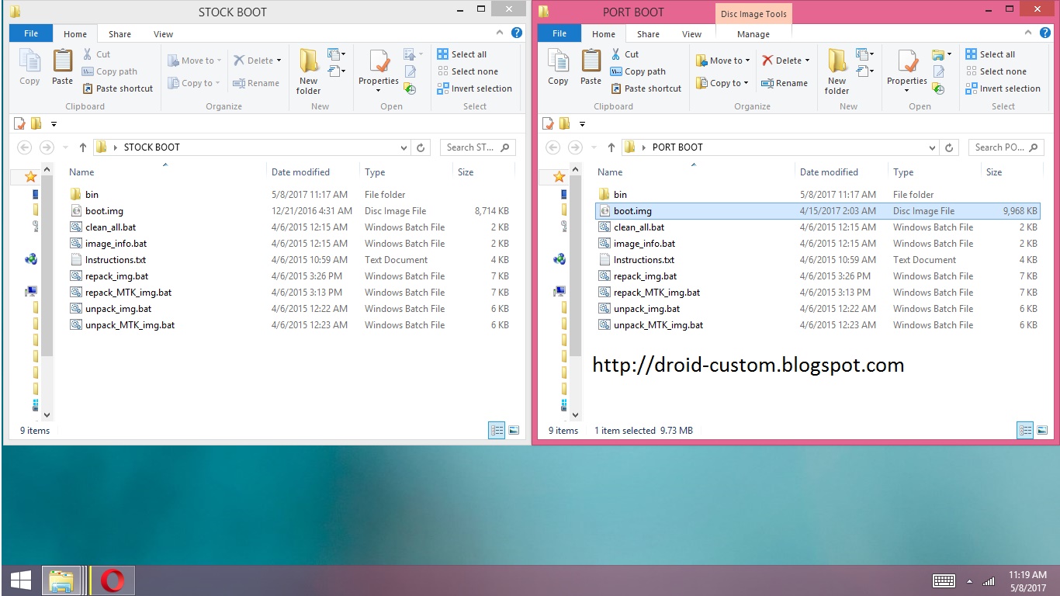Screen dimensions: 1060x596
Task: Click Rename button in PORT BOOT ribbon
Action: 784,83
